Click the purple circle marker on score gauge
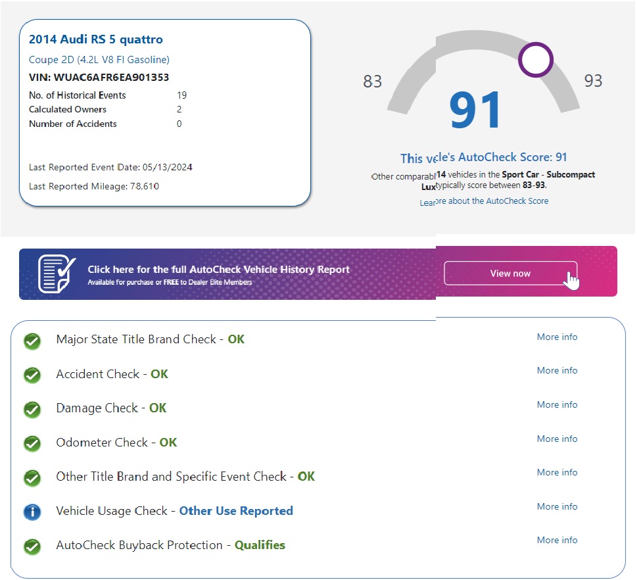The width and height of the screenshot is (637, 580). [536, 60]
